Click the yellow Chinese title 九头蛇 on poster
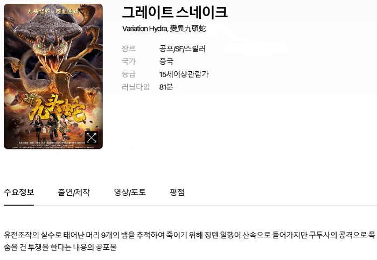The height and width of the screenshot is (260, 377). (x=57, y=108)
